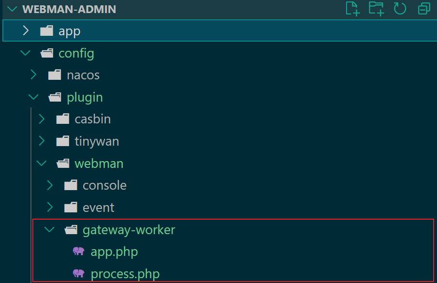Select the 'tinywan' folder label
The image size is (437, 283).
(97, 141)
